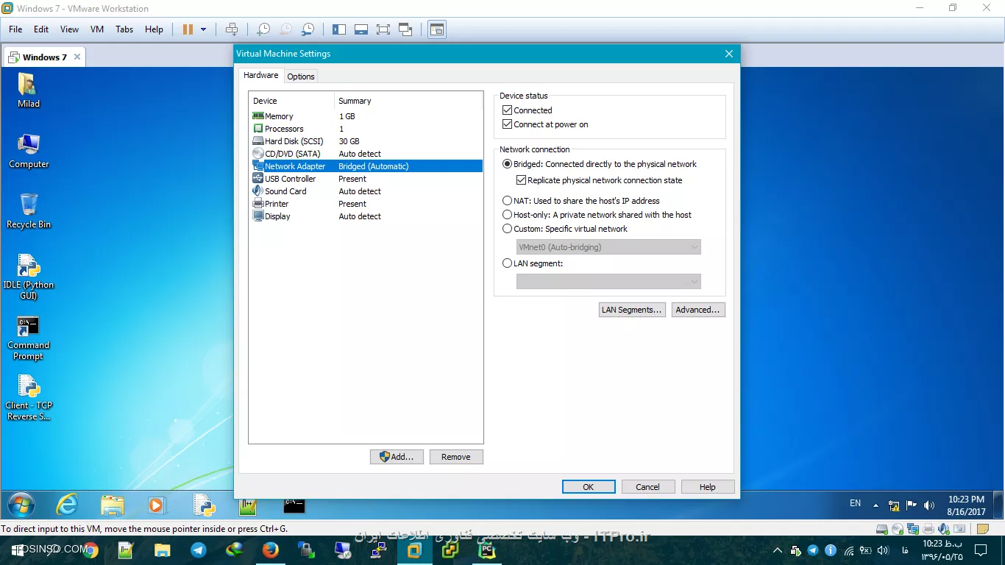This screenshot has width=1005, height=565.
Task: Click Help button in settings dialog
Action: tap(708, 487)
